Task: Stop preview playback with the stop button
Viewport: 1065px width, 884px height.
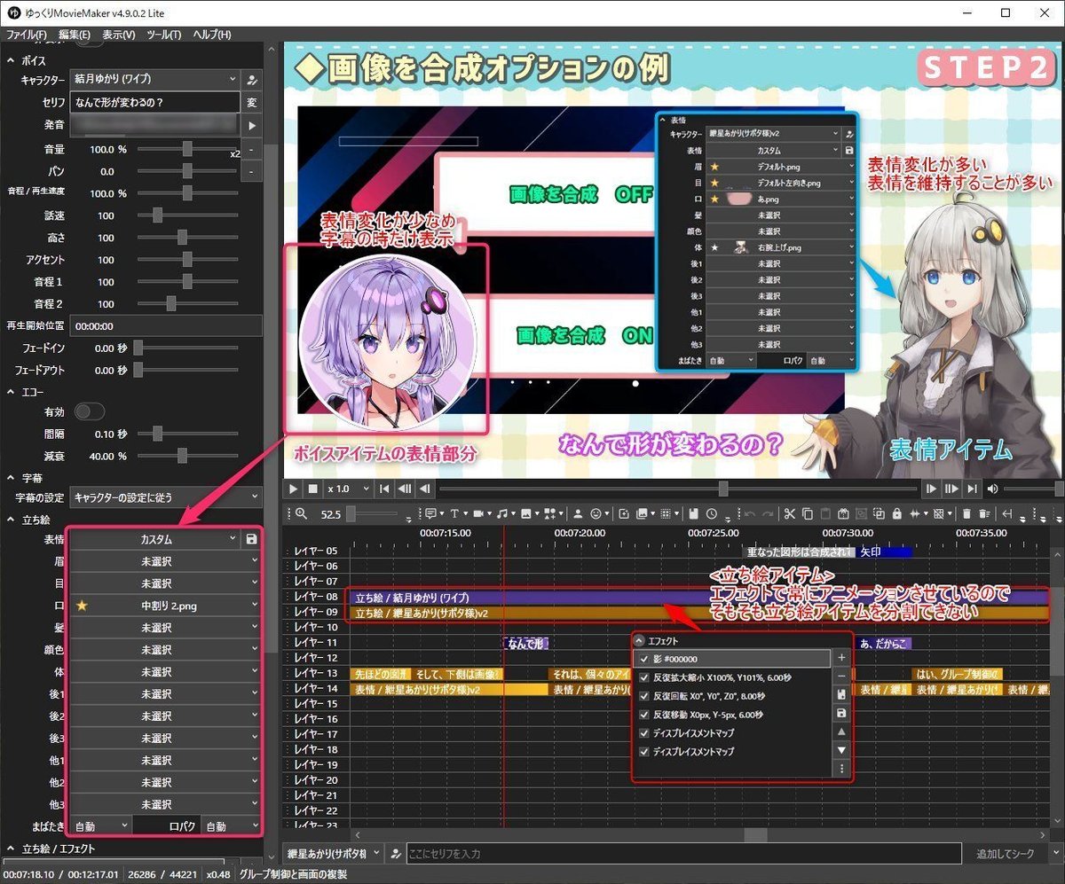Action: click(x=312, y=489)
